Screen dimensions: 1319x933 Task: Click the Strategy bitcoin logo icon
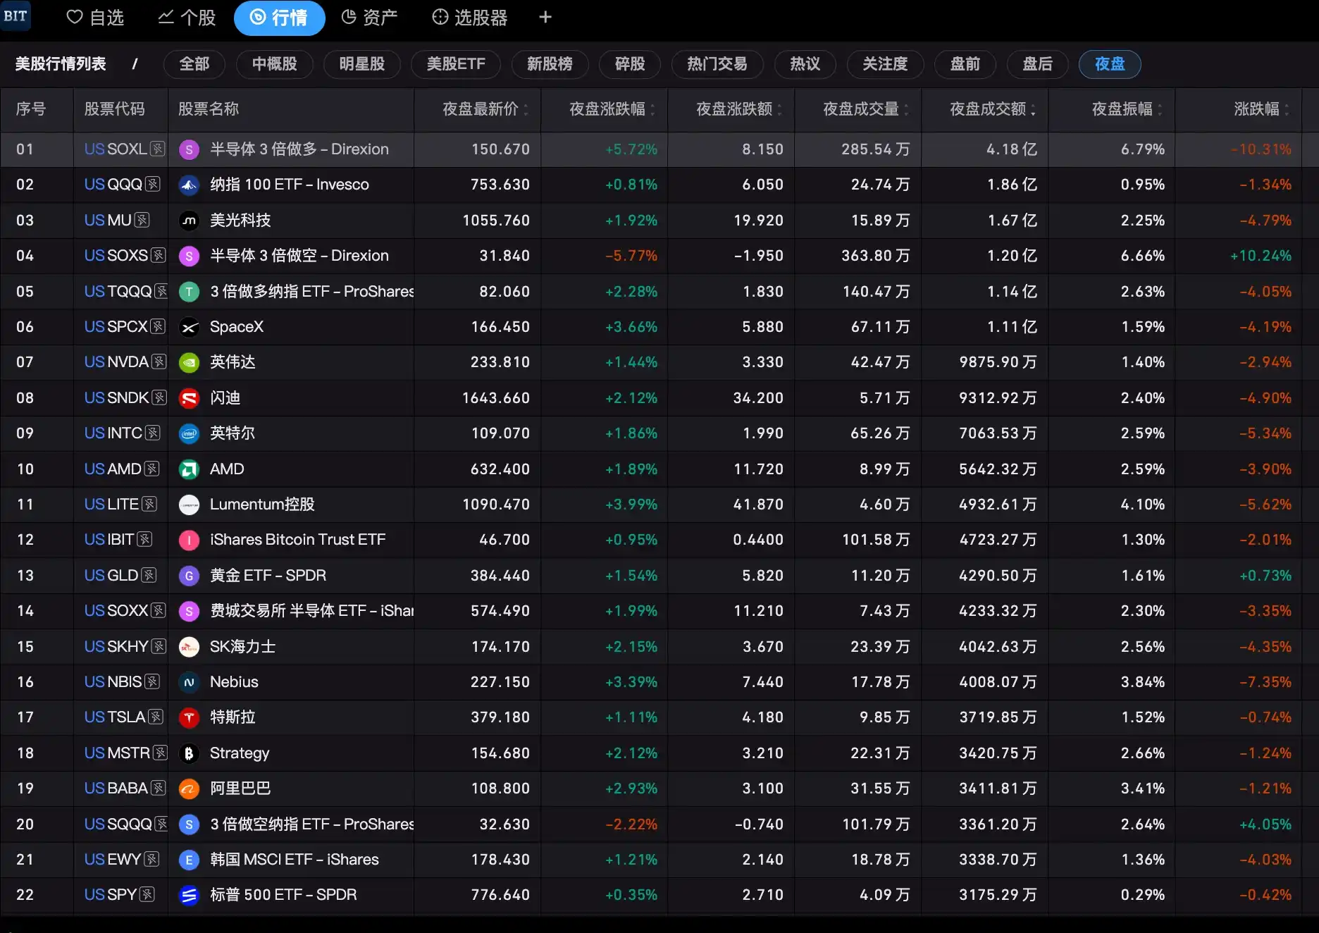pyautogui.click(x=189, y=753)
